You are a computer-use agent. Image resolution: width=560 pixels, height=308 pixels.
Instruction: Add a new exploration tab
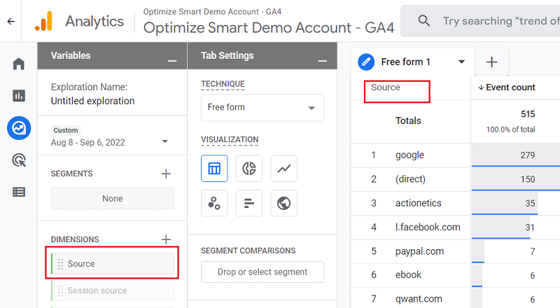491,62
